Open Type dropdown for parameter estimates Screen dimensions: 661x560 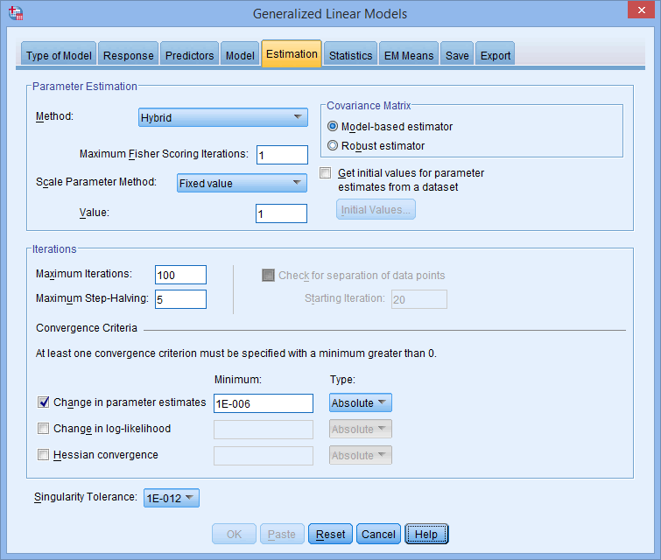361,402
